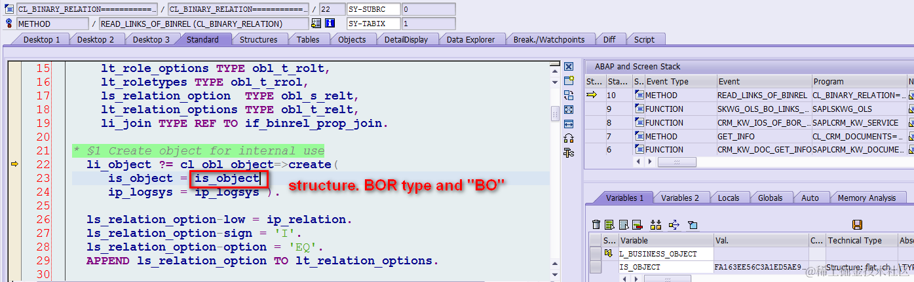The image size is (914, 282).
Task: Open the Break./Watchpoints tab
Action: [x=549, y=39]
